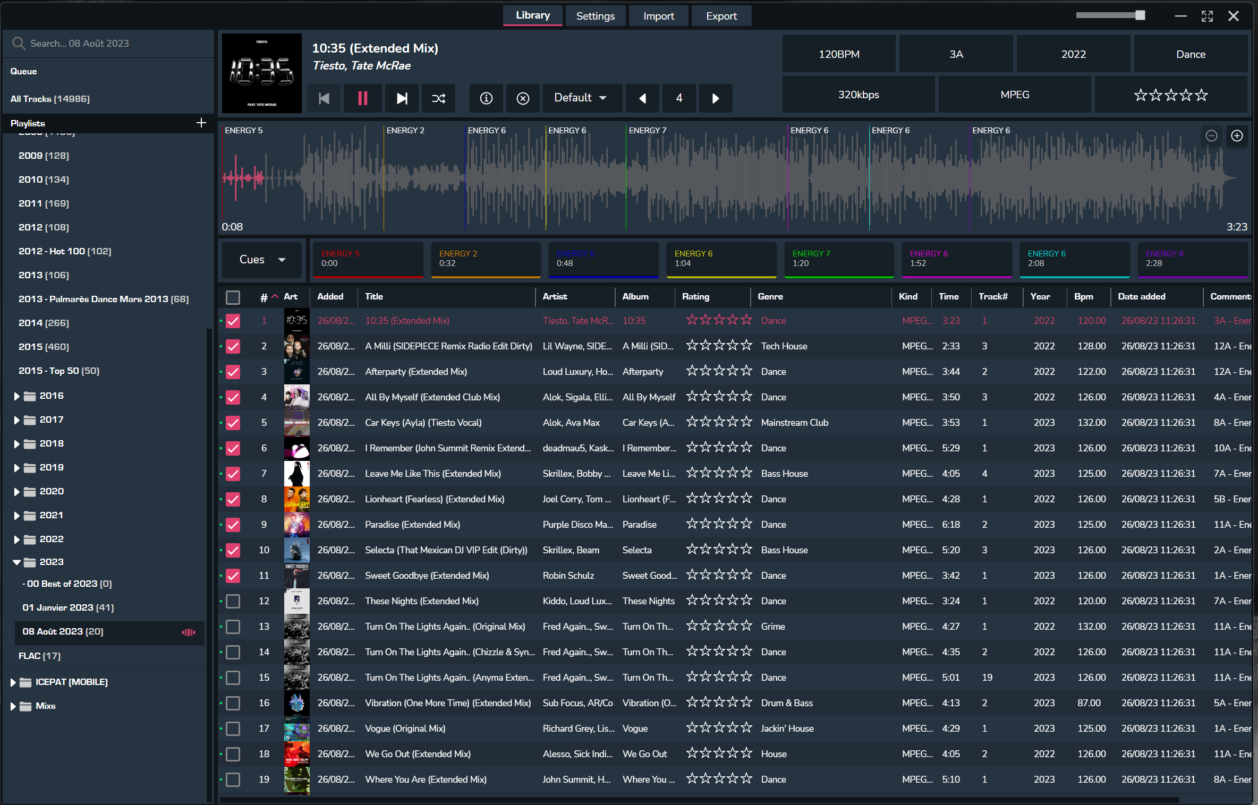This screenshot has width=1258, height=805.
Task: Click the circled X clear icon
Action: pos(523,98)
